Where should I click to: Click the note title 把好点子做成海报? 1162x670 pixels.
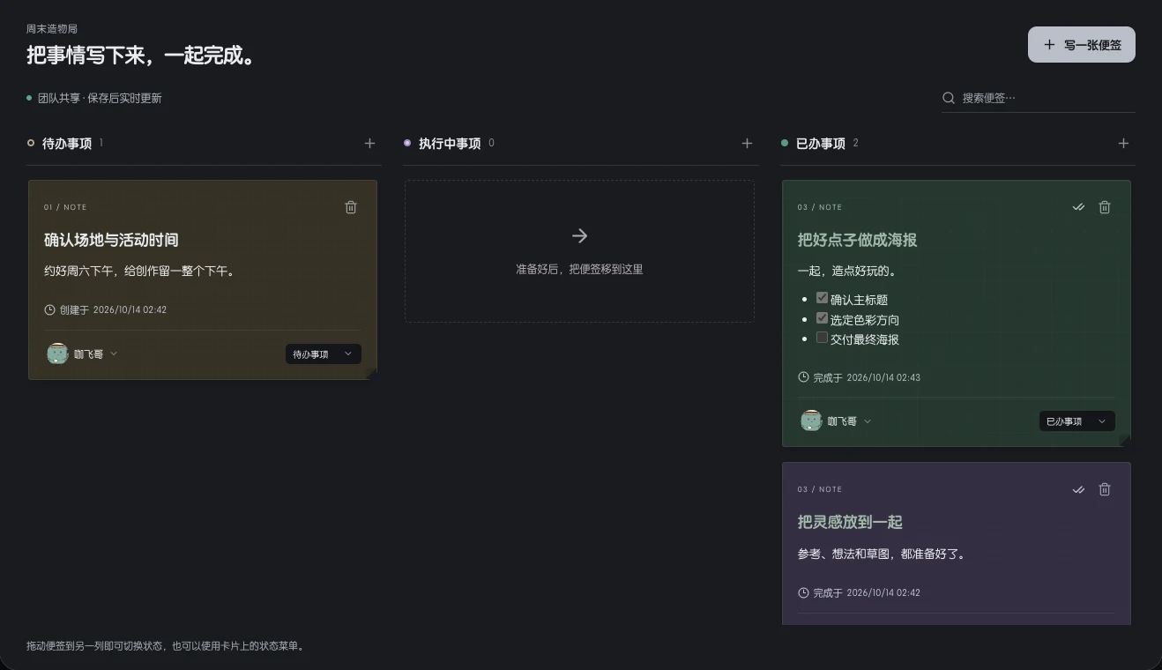[x=858, y=240]
